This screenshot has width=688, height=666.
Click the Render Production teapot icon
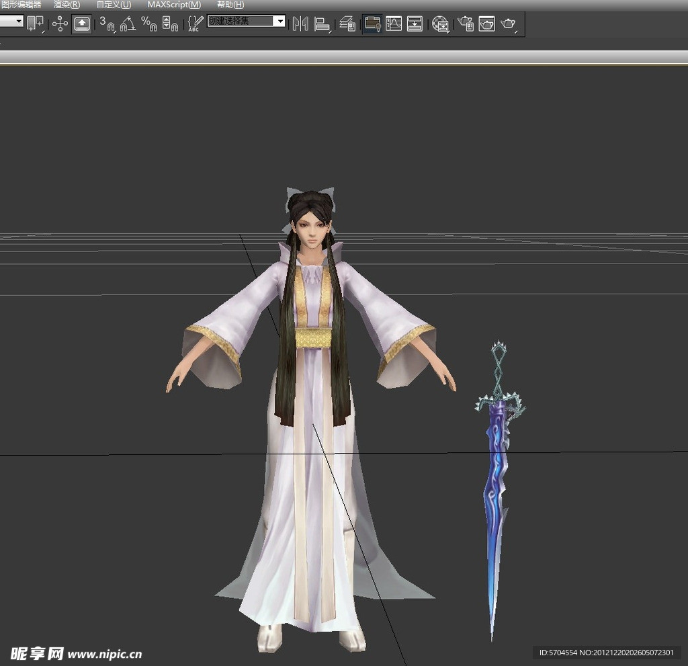tap(509, 24)
